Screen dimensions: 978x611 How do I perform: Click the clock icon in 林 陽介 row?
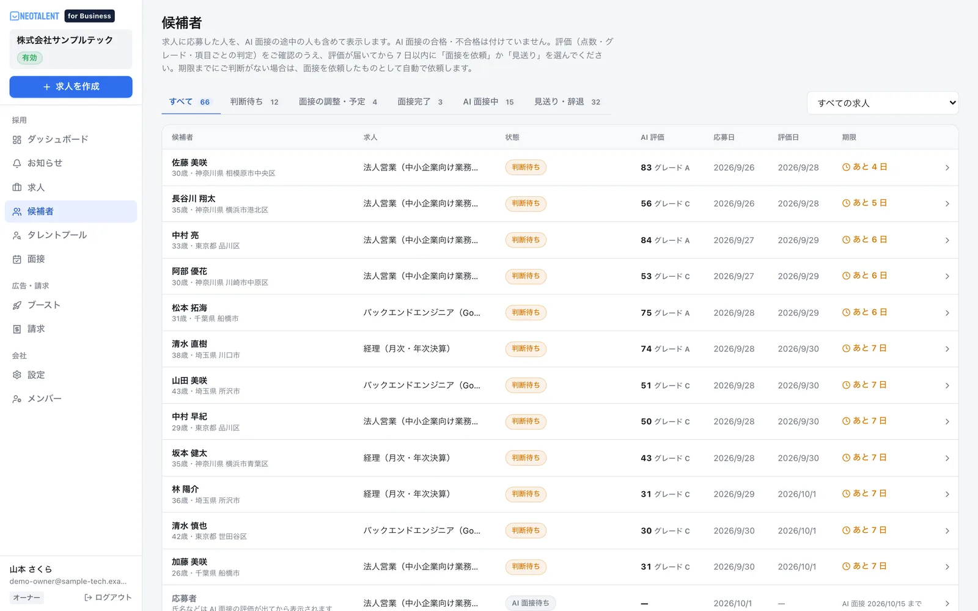pyautogui.click(x=847, y=494)
